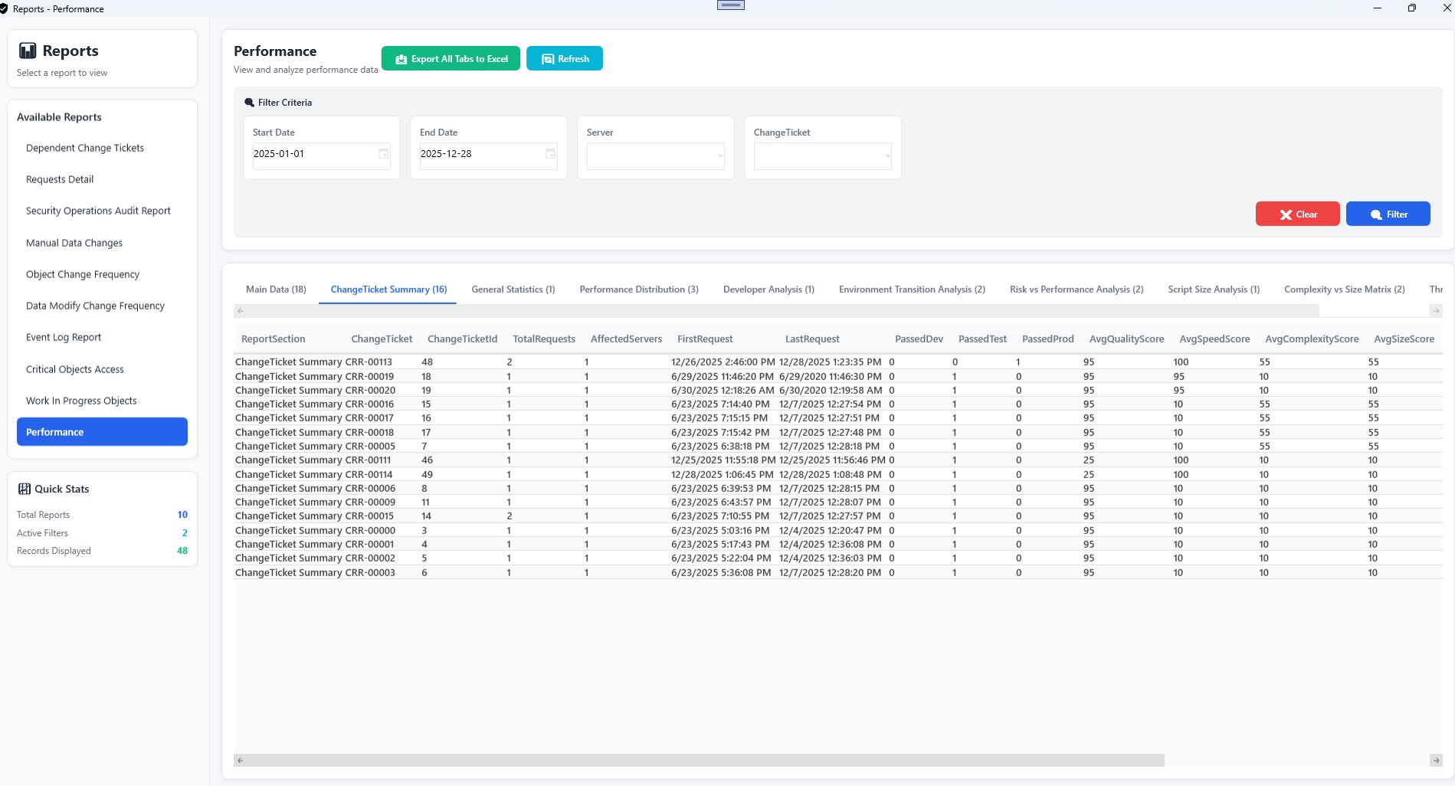Click the tab strip right scroll arrow
The image size is (1455, 786).
click(x=1436, y=311)
